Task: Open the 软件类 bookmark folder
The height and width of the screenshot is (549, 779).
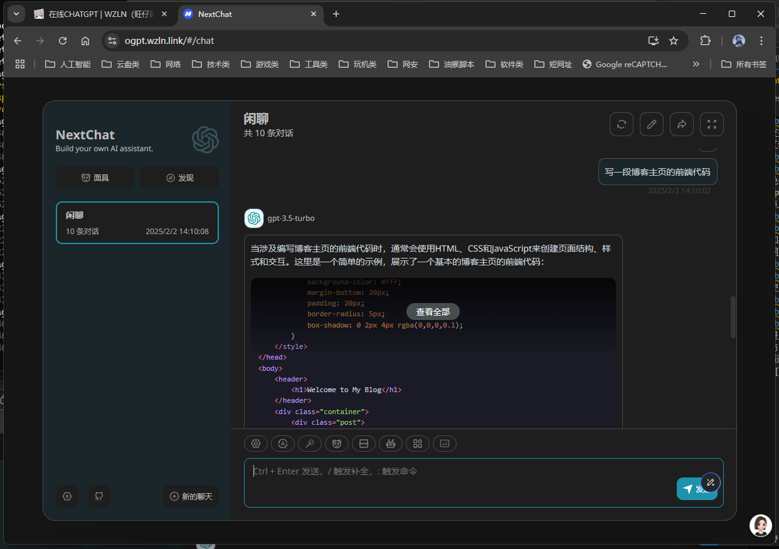Action: point(504,64)
